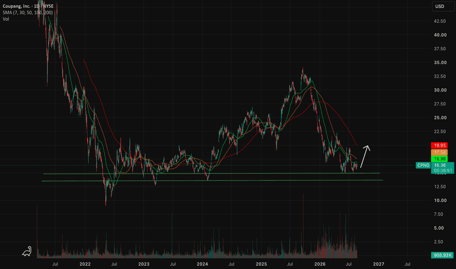This screenshot has height=269, width=456.
Task: Select the lower green support line
Action: tap(212, 180)
